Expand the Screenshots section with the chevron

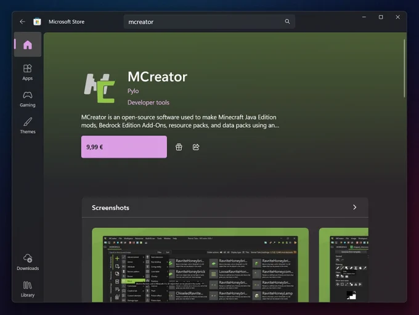354,207
